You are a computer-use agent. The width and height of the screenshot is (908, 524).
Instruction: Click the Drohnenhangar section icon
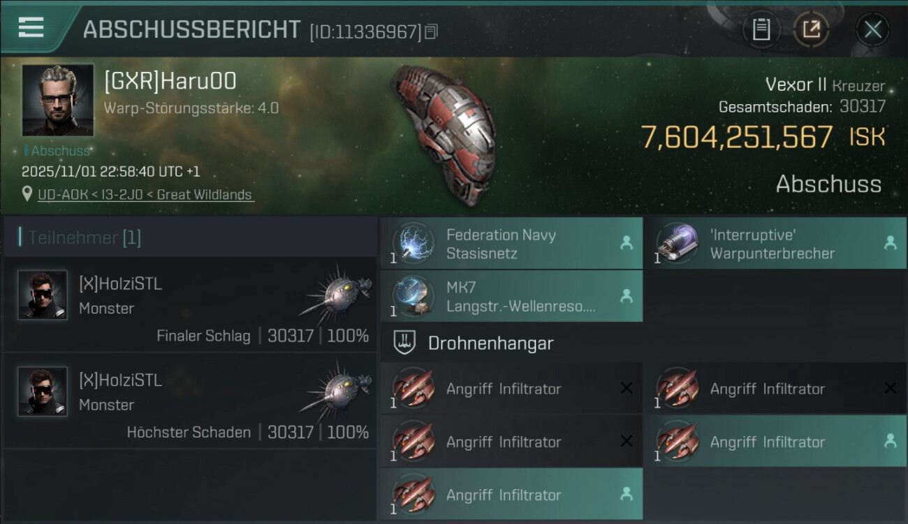[404, 342]
